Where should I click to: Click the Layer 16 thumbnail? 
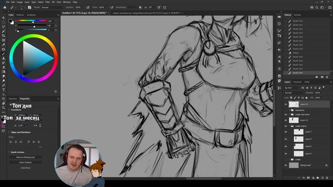coord(293,104)
